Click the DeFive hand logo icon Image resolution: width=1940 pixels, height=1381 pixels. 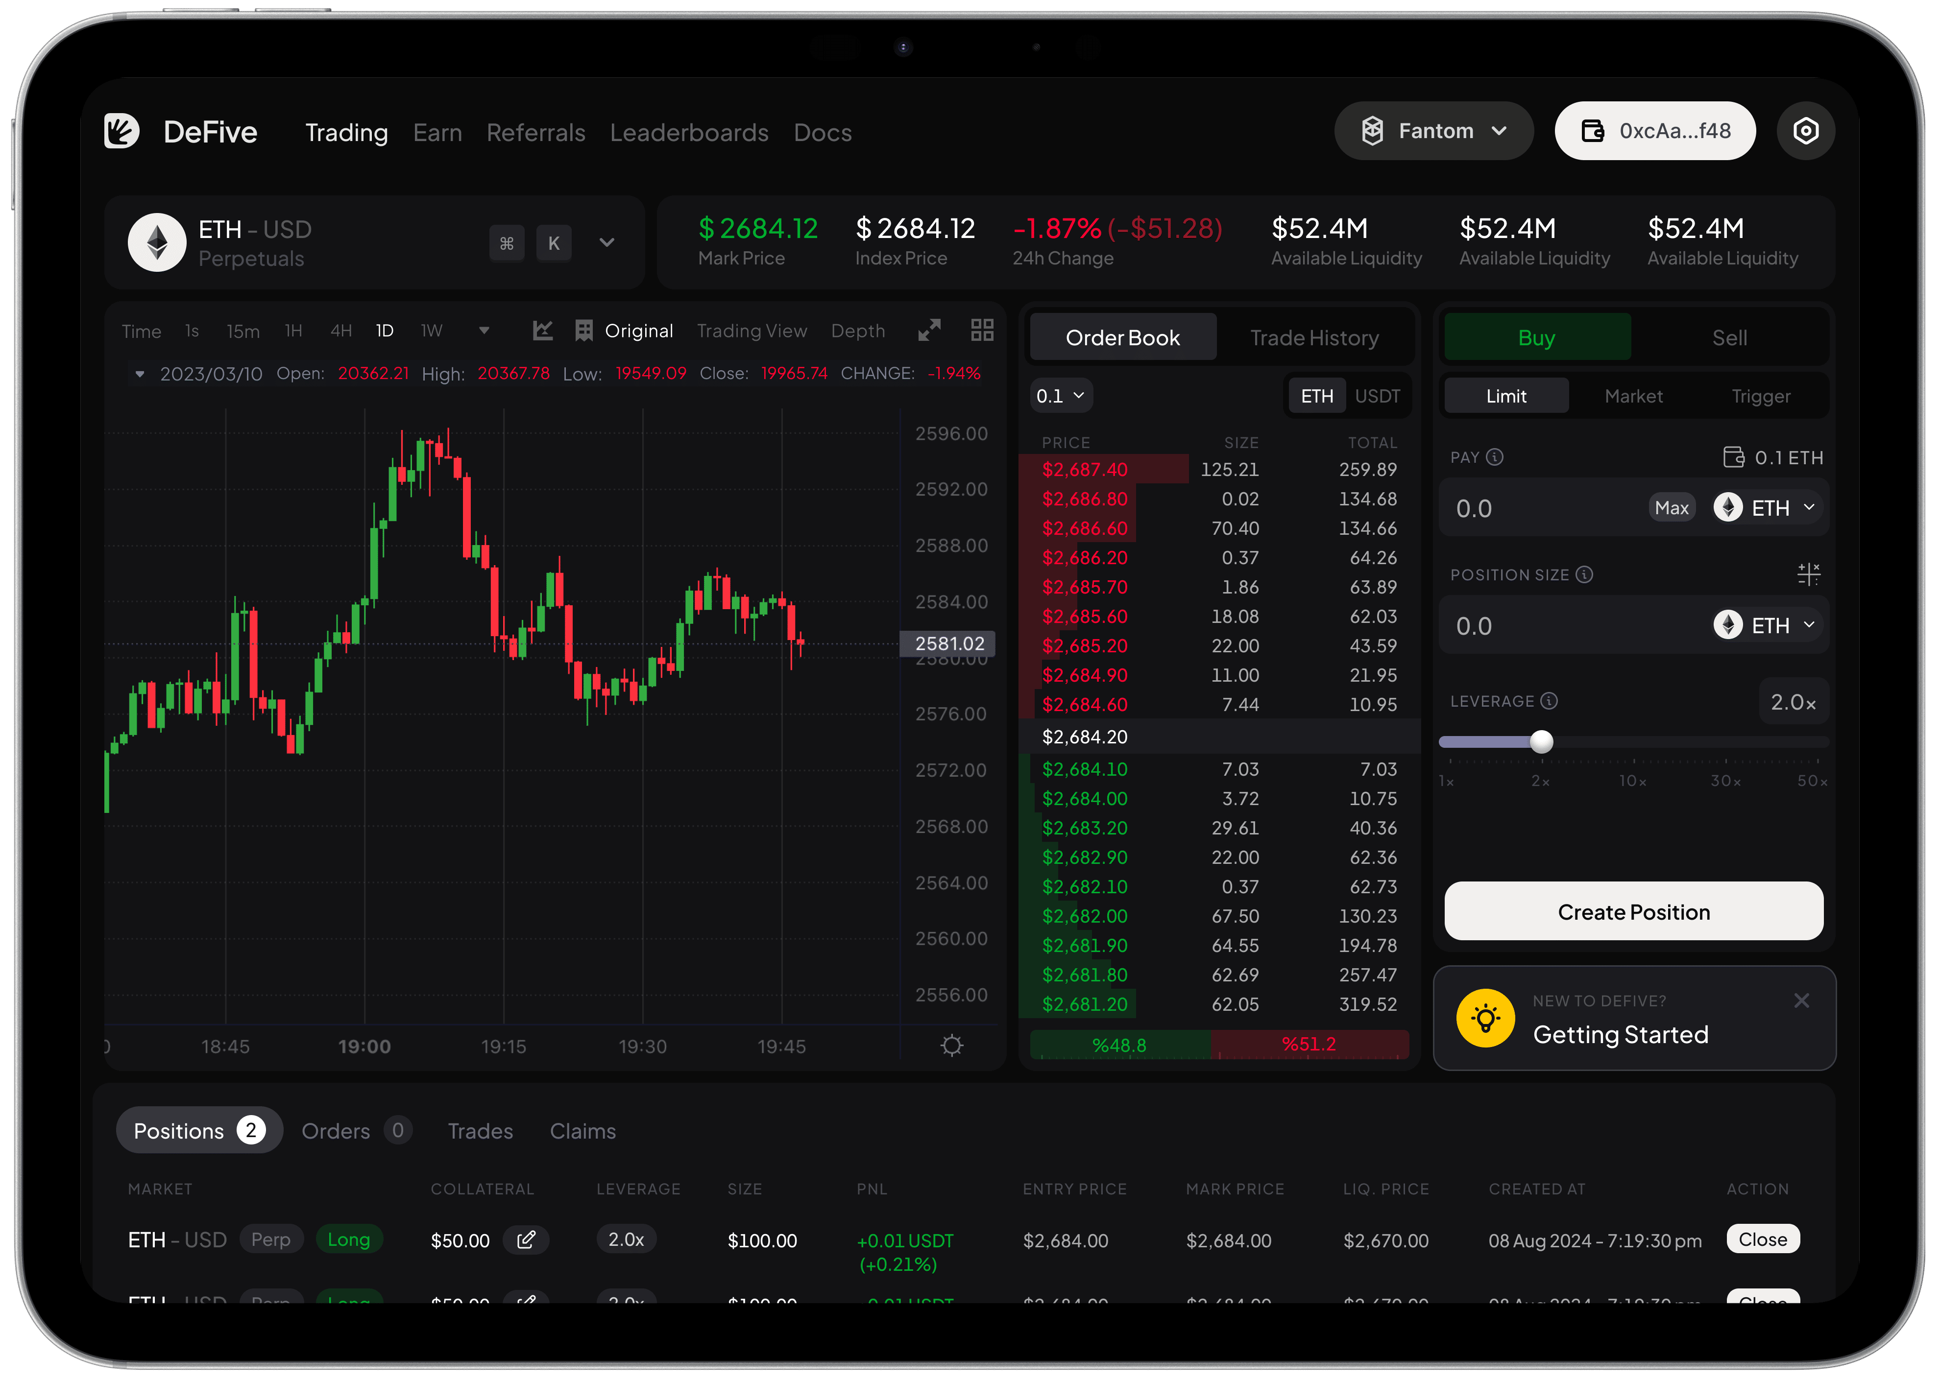click(x=121, y=132)
